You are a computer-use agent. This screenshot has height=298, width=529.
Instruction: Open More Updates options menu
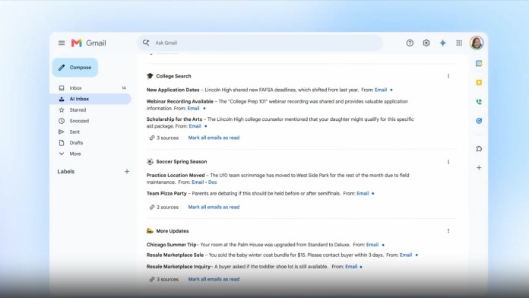448,231
